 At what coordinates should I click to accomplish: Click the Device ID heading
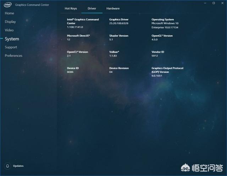point(73,68)
